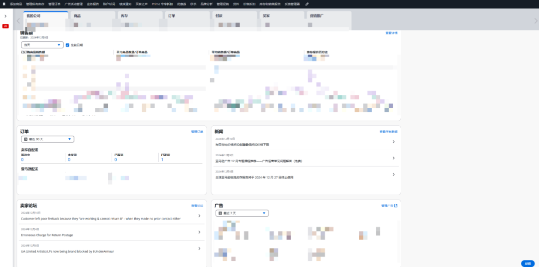539x267 pixels.
Task: Open 广告活动管理 in the top bar
Action: click(73, 4)
